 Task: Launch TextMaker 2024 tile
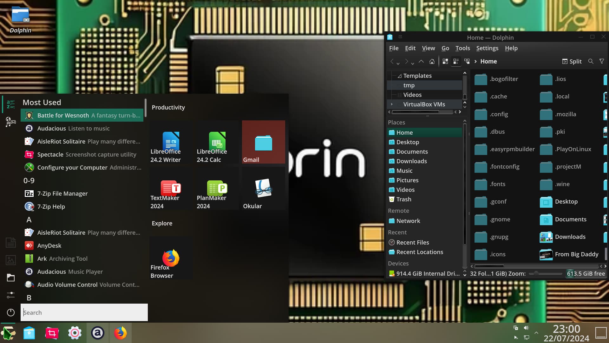(171, 188)
